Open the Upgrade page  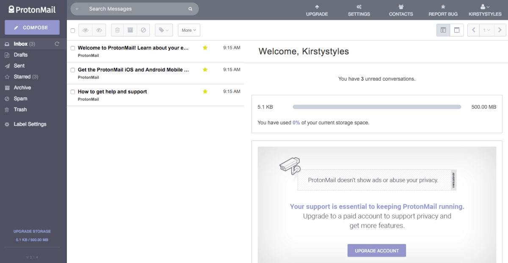coord(317,11)
